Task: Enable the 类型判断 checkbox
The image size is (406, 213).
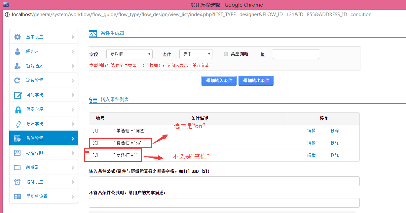Action: [226, 54]
